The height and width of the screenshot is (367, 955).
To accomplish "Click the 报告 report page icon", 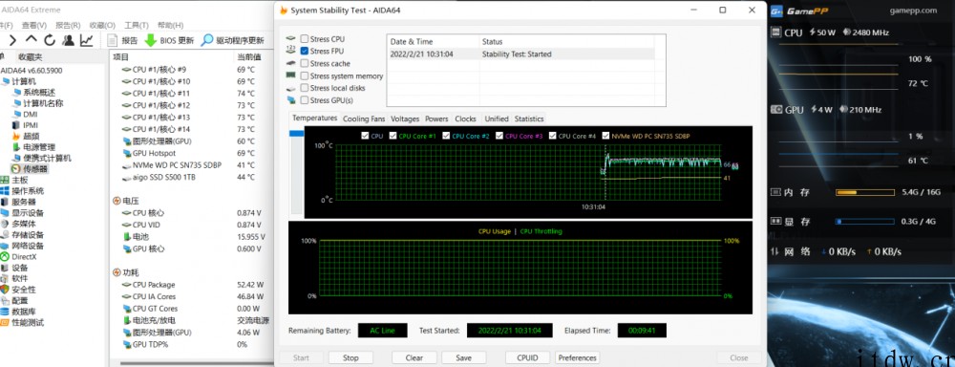I will tap(112, 40).
